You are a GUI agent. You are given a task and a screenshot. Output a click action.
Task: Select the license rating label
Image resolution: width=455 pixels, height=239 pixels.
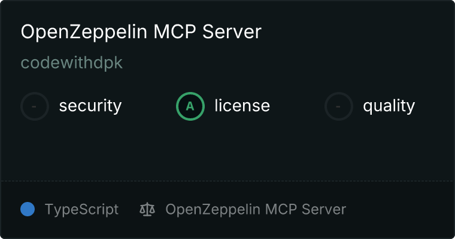[x=242, y=105]
